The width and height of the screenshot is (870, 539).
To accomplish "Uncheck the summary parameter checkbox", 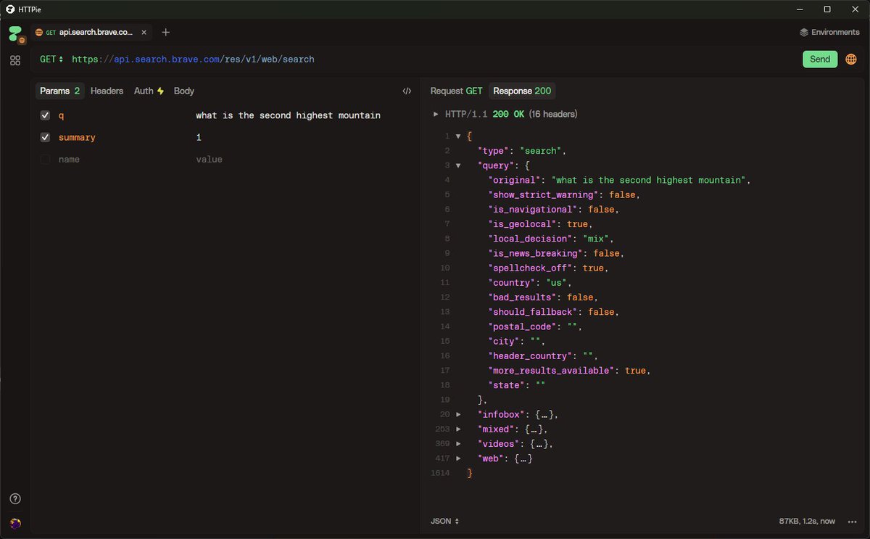I will tap(45, 137).
